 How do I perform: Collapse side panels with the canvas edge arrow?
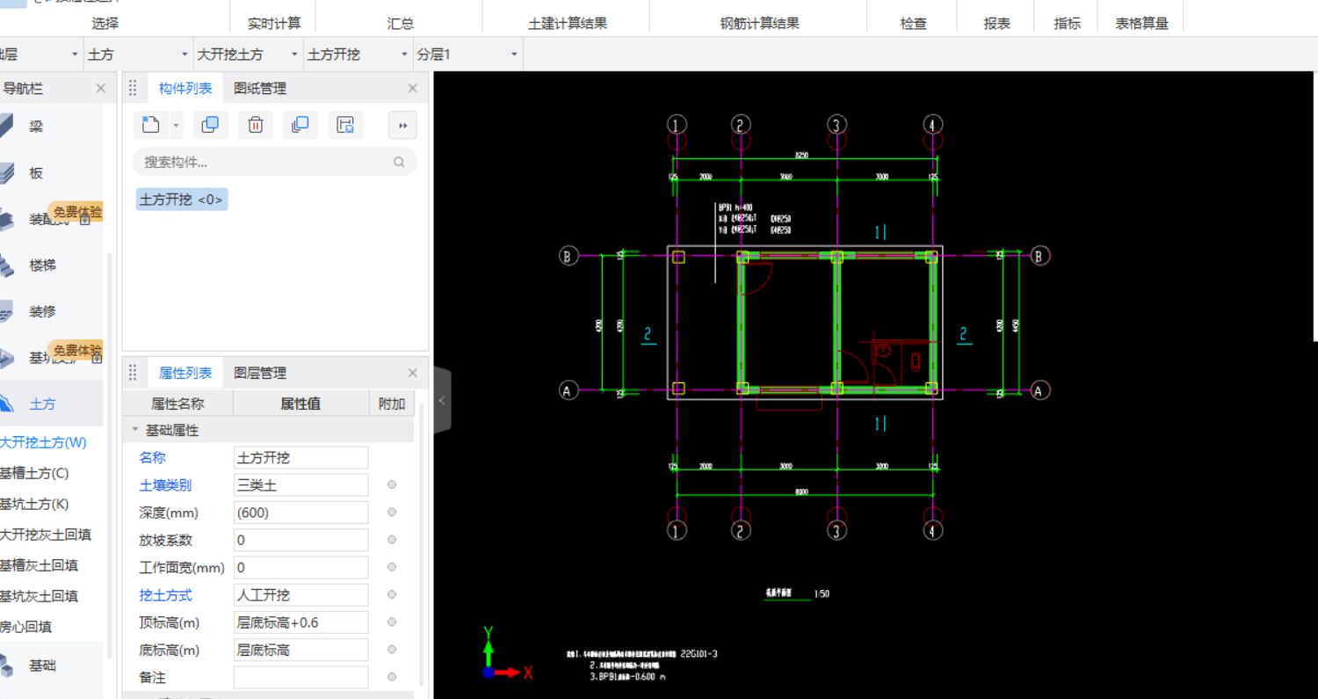click(x=442, y=400)
